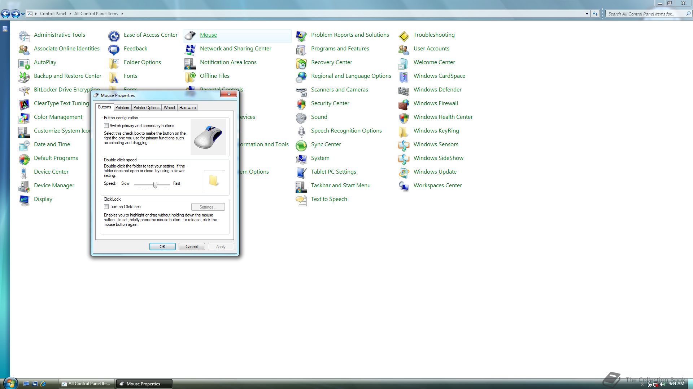Open the Text to Speech icon
The width and height of the screenshot is (693, 389).
[x=301, y=200]
